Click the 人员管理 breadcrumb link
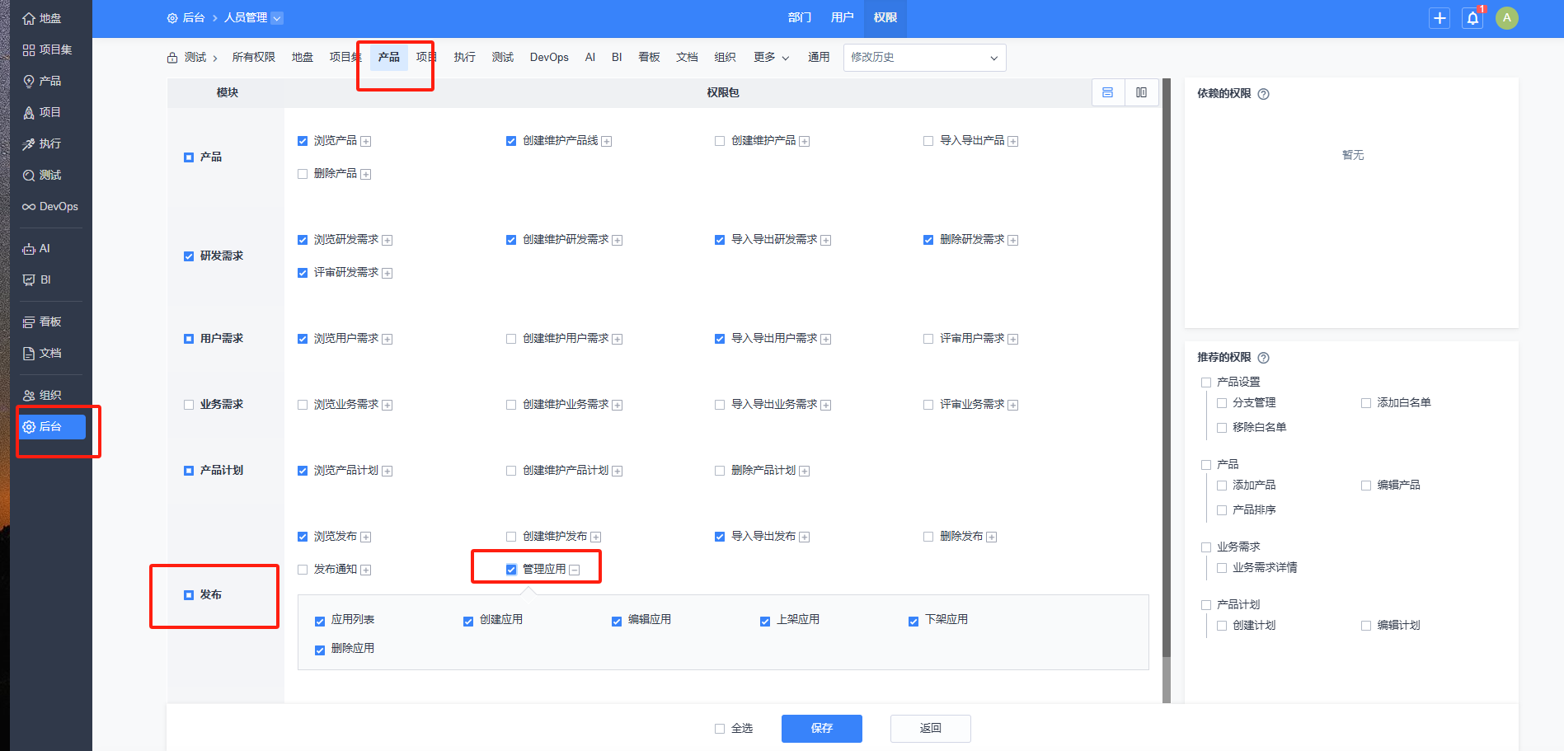Screen dimensions: 1564x751 click(x=246, y=17)
